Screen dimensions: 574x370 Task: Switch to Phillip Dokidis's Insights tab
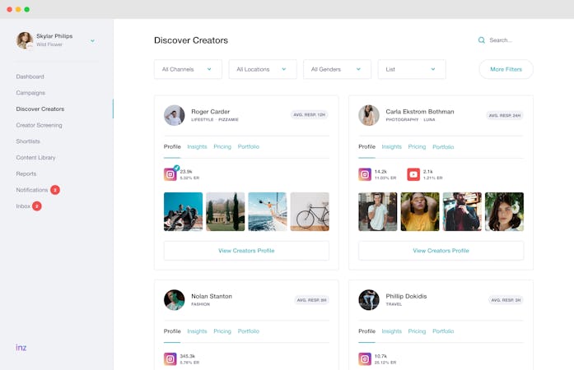click(392, 331)
